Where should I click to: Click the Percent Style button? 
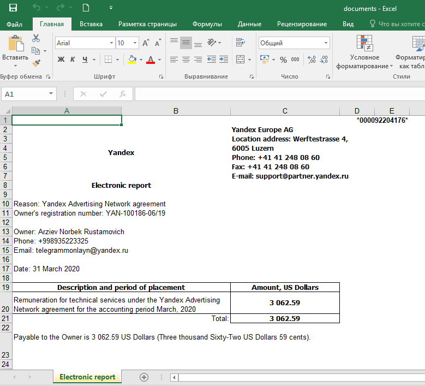283,60
